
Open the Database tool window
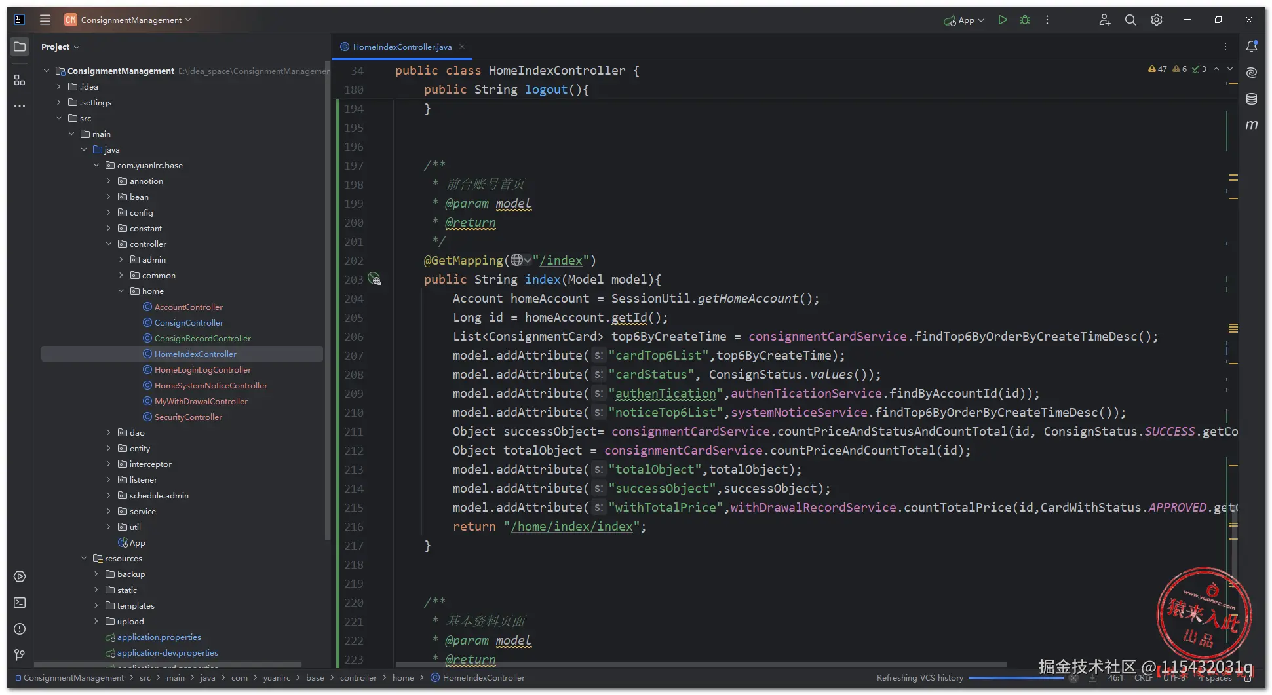(1252, 99)
